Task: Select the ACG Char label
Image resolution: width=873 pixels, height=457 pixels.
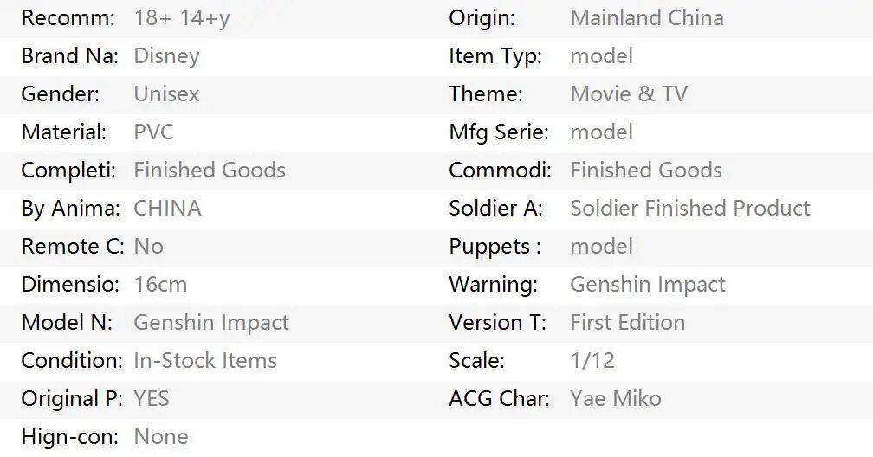Action: point(500,398)
